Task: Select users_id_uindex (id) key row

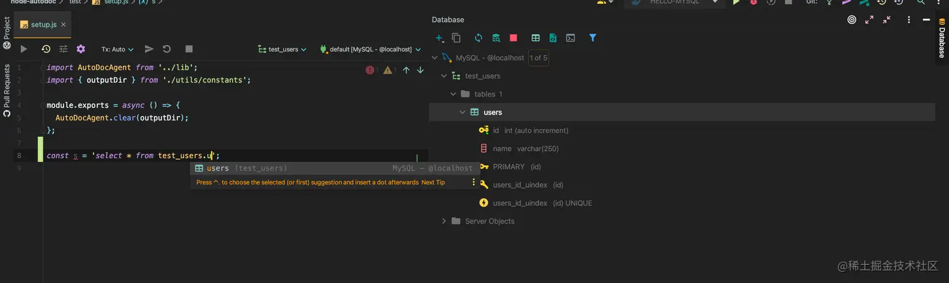Action: click(682, 185)
